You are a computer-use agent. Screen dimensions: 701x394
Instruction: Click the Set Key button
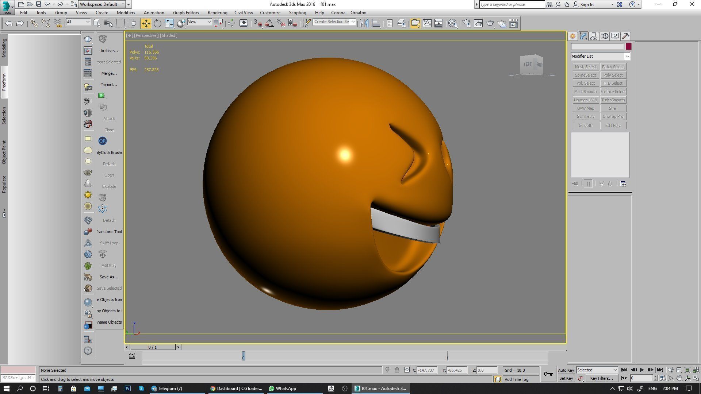coord(566,378)
